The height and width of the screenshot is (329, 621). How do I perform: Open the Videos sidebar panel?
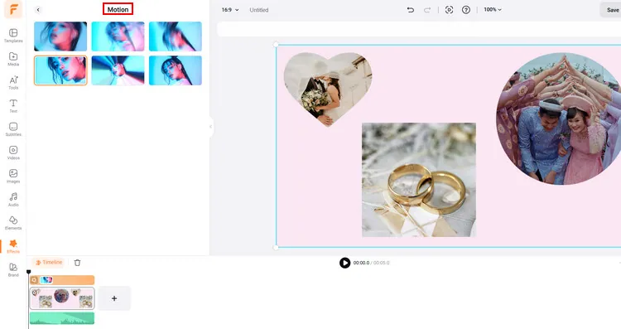(x=13, y=152)
